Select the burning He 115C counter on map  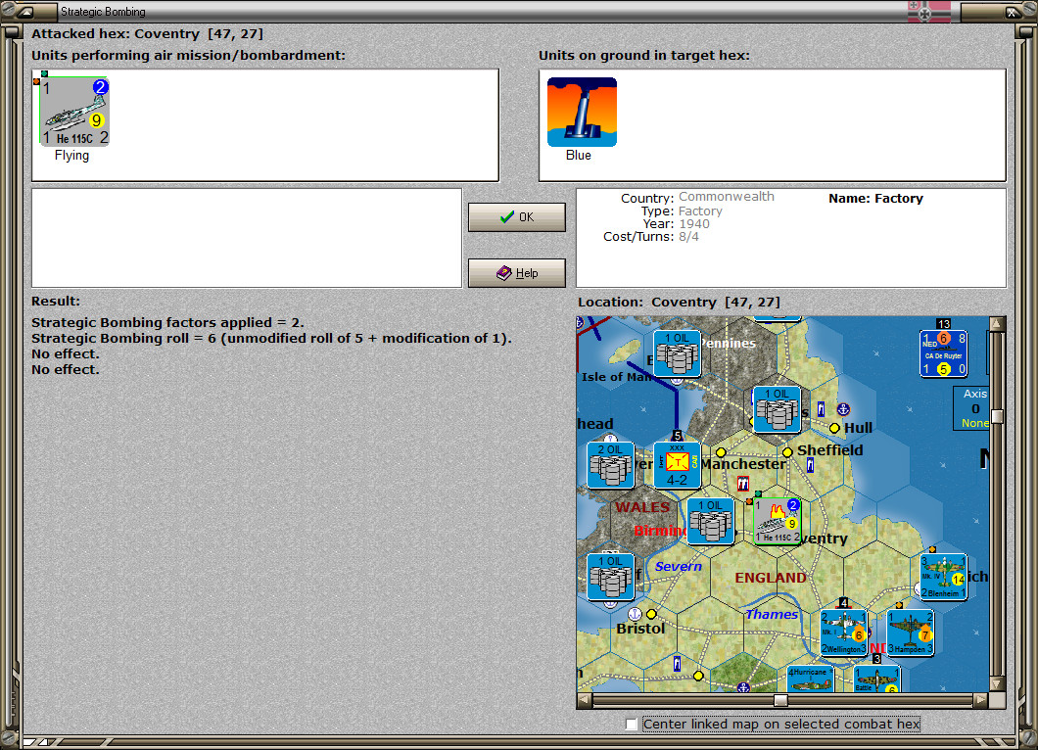pyautogui.click(x=778, y=522)
